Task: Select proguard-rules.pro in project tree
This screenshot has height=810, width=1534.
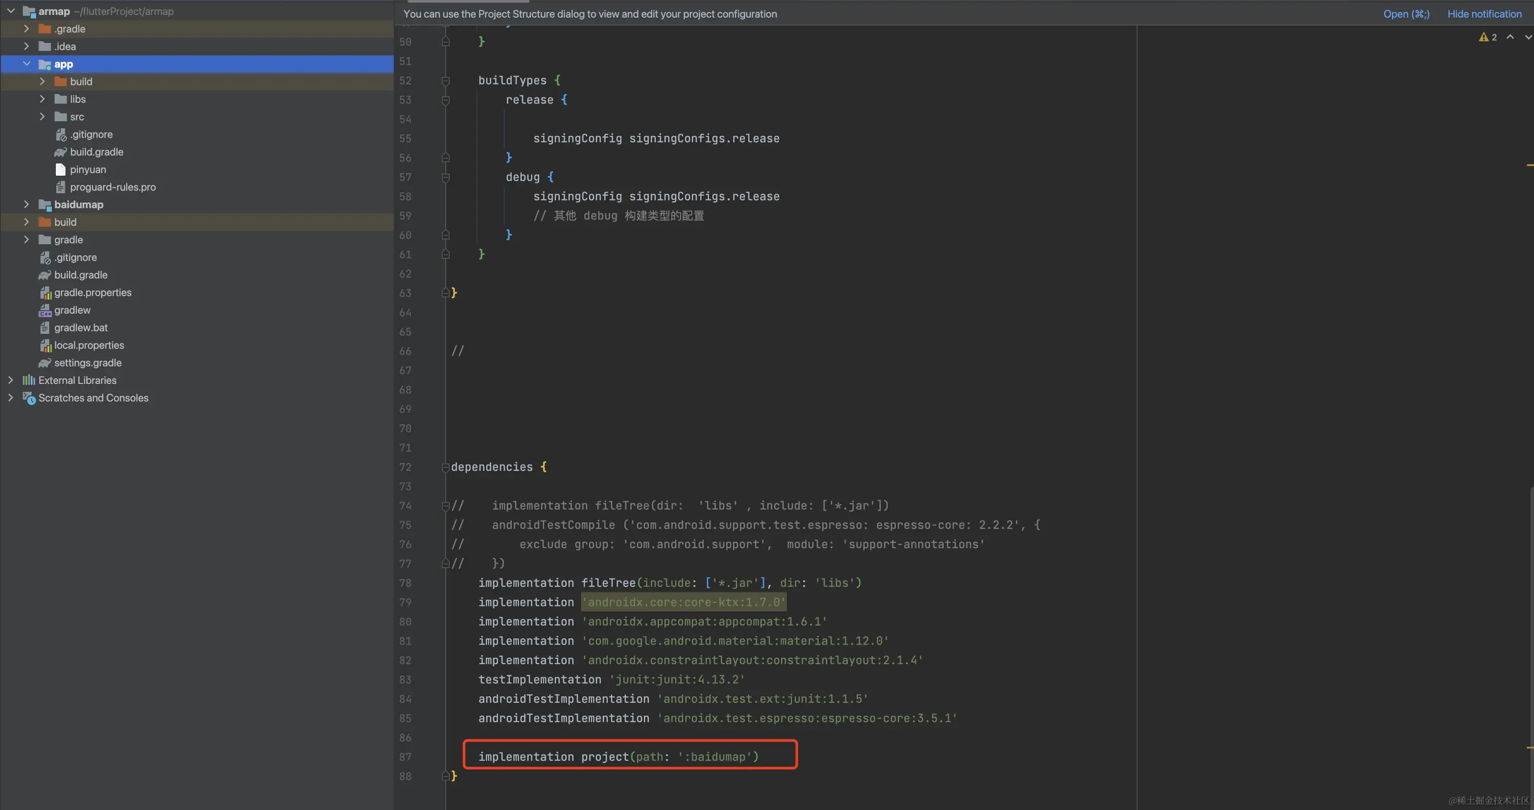Action: pyautogui.click(x=113, y=187)
